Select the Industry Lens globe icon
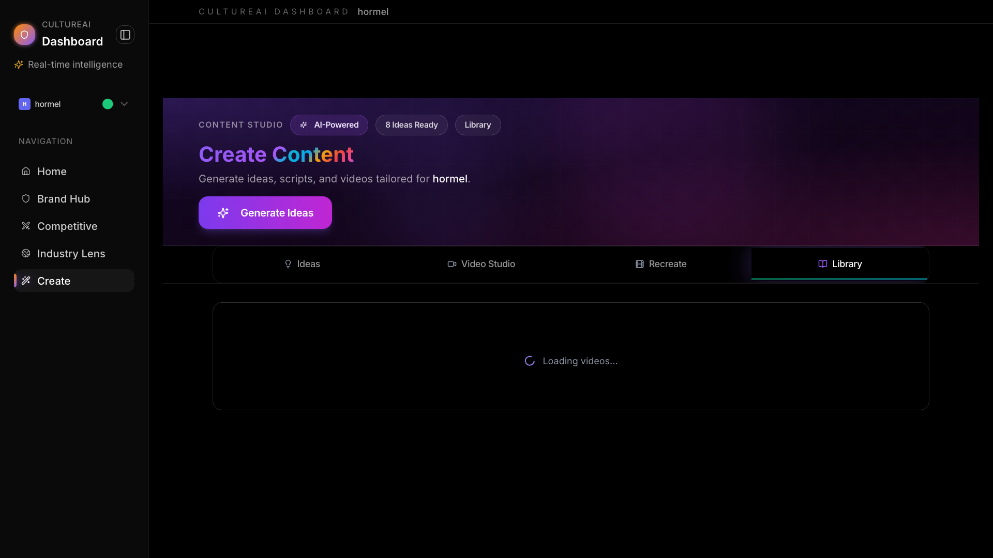 click(25, 253)
